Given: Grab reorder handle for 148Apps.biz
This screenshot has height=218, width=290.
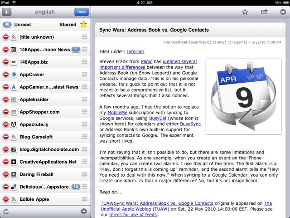Looking at the screenshot, I should click(x=85, y=62).
